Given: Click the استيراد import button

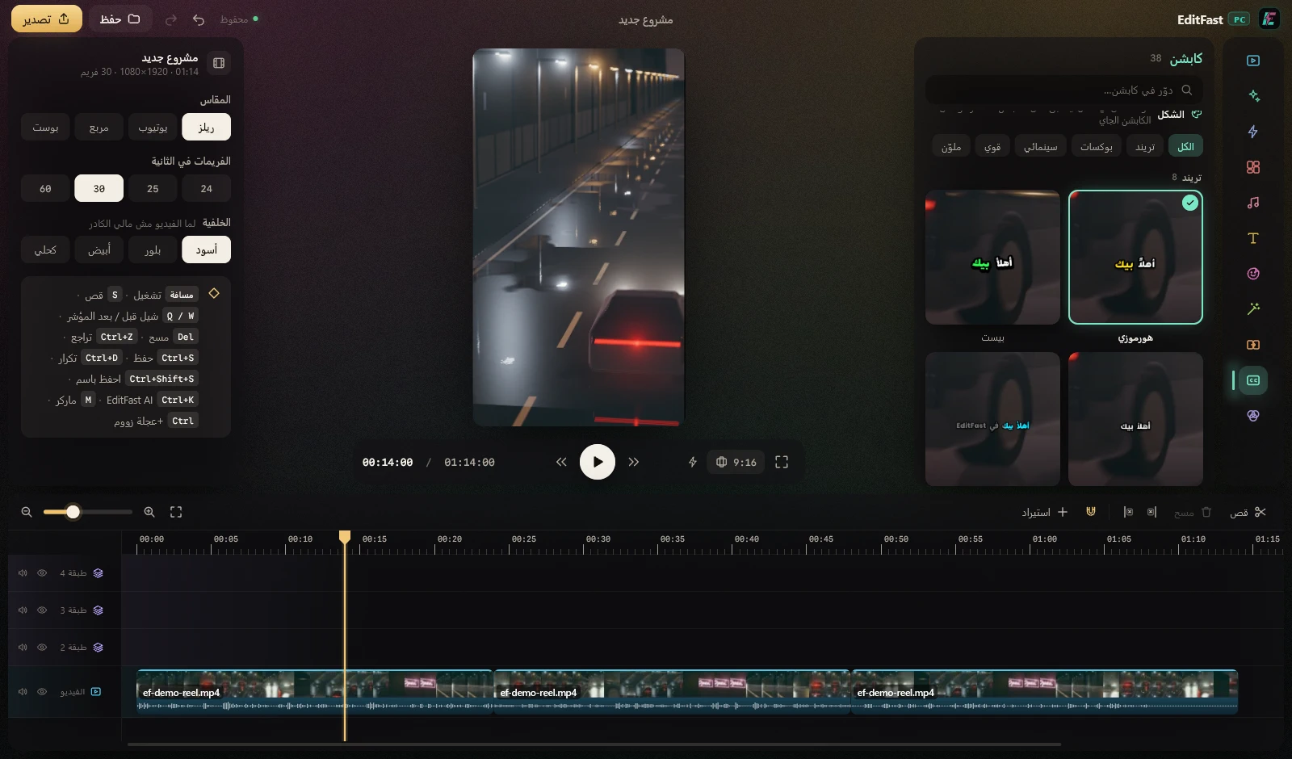Looking at the screenshot, I should click(x=1045, y=512).
